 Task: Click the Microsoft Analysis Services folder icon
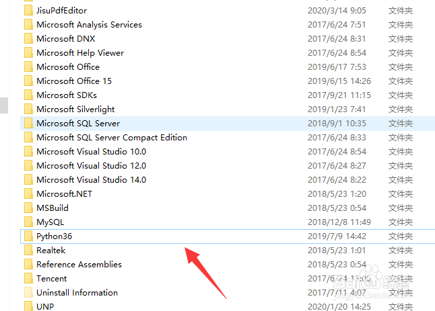(28, 25)
